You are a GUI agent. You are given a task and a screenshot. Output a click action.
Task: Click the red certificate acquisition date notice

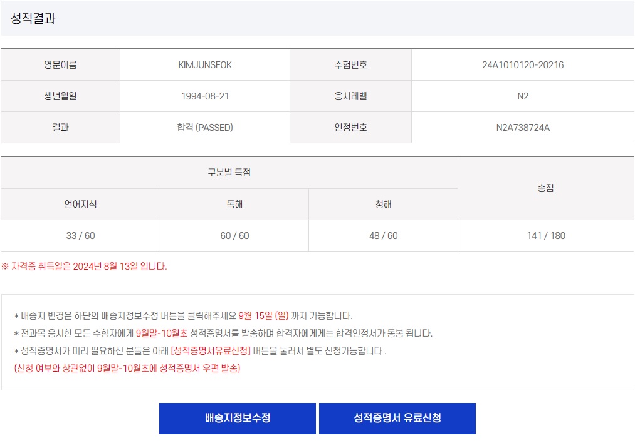point(85,267)
